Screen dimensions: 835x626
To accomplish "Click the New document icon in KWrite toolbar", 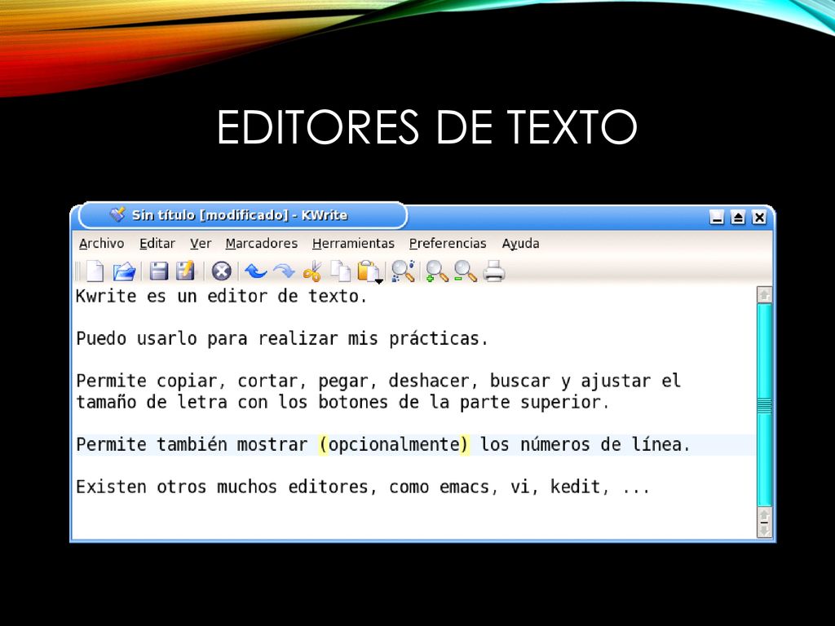I will 95,271.
